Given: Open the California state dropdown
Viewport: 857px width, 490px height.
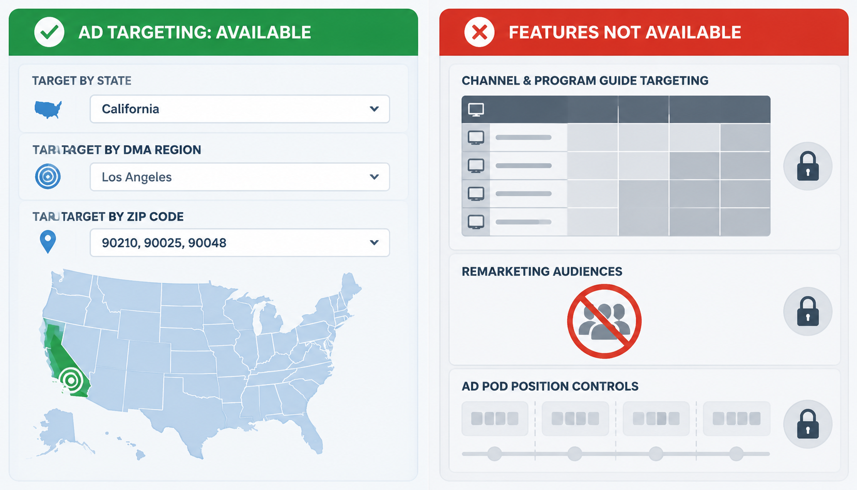Looking at the screenshot, I should click(x=240, y=109).
